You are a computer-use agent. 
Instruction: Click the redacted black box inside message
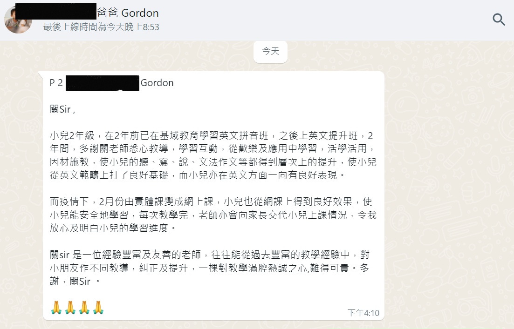[103, 83]
